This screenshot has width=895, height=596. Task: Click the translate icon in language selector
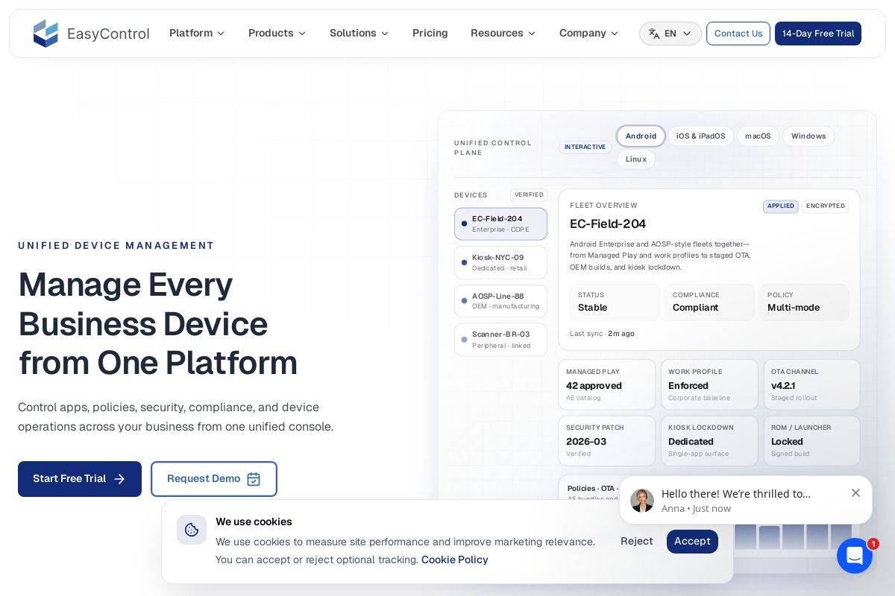tap(654, 34)
